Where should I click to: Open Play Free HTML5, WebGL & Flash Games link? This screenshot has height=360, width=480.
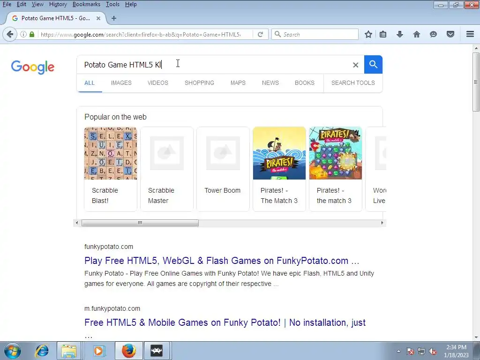coord(222,261)
